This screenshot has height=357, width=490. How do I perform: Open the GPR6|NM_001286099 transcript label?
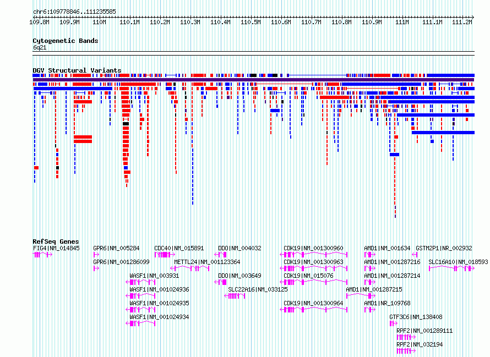[121, 262]
